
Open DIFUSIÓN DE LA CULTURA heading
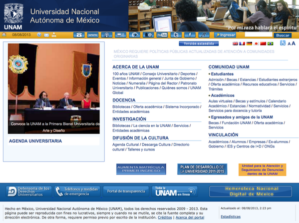click(x=141, y=138)
